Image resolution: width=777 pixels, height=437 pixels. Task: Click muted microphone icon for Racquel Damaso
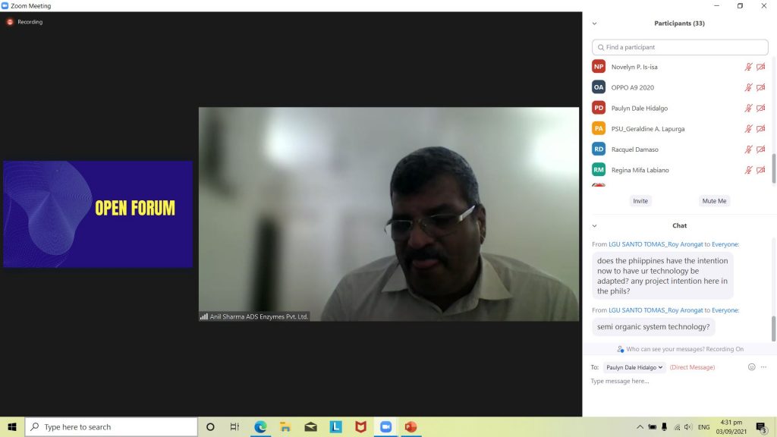748,149
